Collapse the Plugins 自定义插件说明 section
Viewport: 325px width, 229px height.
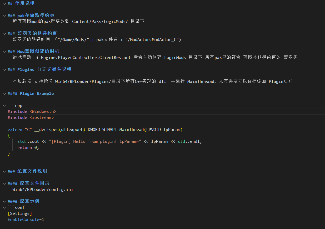4,70
